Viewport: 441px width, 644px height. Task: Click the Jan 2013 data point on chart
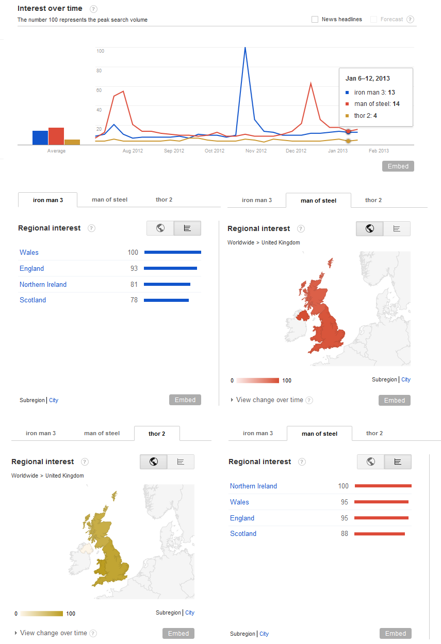(x=349, y=132)
